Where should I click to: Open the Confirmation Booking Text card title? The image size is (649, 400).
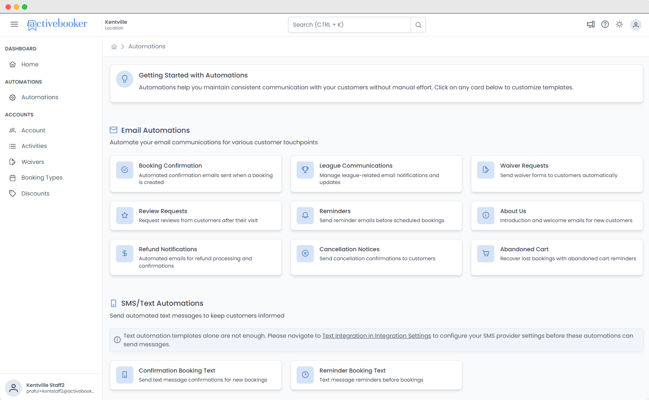[x=177, y=370]
